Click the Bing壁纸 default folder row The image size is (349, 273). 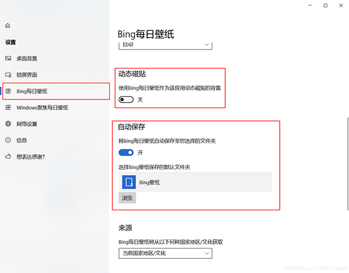click(195, 182)
